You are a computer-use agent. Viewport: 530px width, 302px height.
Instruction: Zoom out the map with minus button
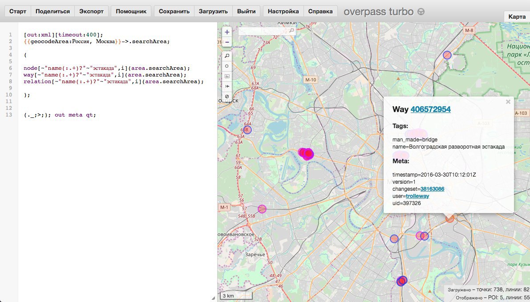click(x=227, y=42)
